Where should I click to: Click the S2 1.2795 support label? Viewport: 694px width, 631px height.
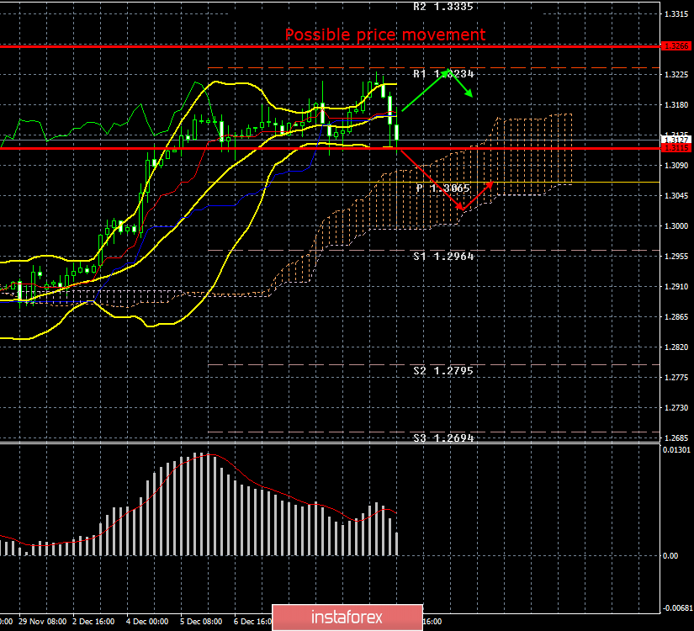443,370
